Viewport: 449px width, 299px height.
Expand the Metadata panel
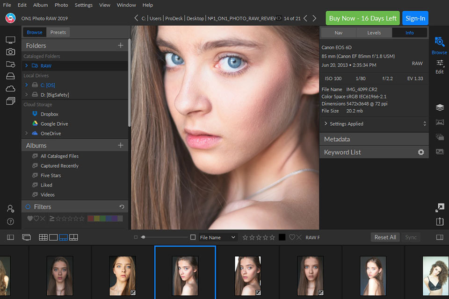(x=374, y=139)
